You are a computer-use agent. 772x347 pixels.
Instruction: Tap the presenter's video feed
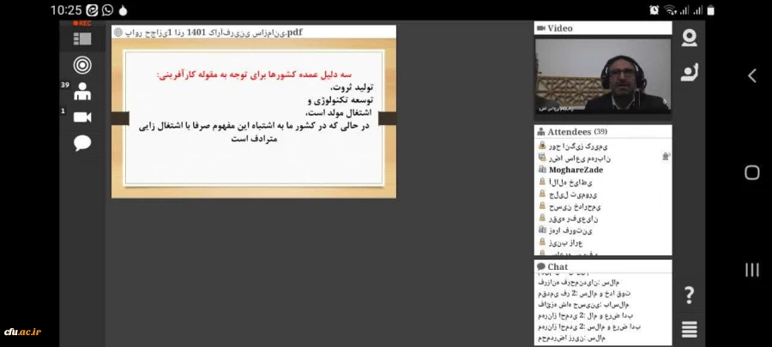coord(602,77)
